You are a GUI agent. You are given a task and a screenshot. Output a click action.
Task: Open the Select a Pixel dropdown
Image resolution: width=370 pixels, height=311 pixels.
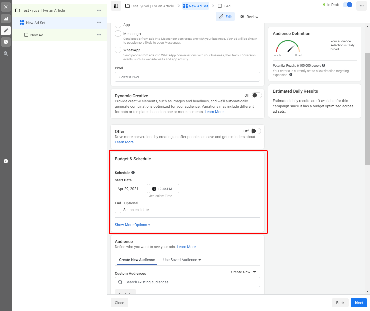point(187,77)
